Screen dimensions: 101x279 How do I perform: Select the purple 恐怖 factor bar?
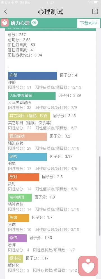point(17,238)
